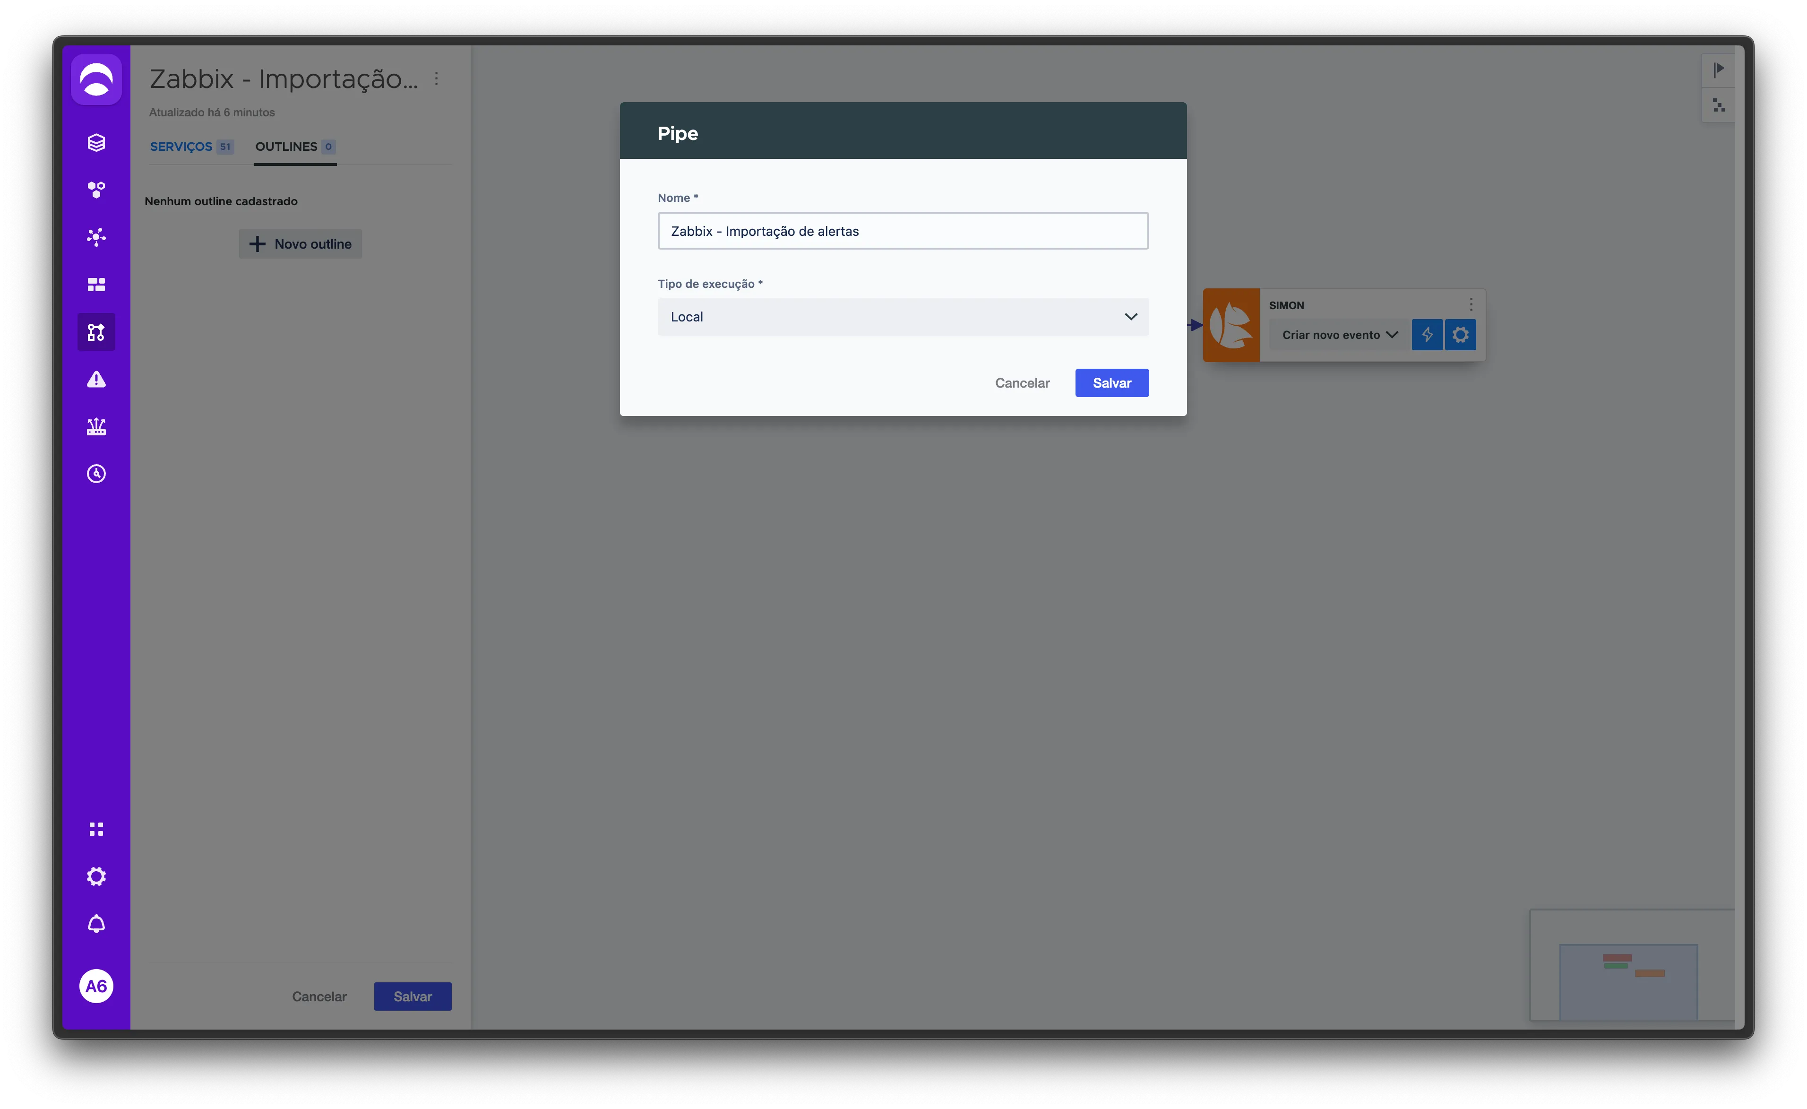Open the three-circles cluster sidebar icon
This screenshot has width=1807, height=1109.
coord(96,189)
